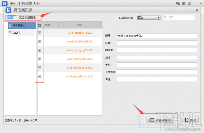Click the WeChat icon in title bar
204x133 pixels.
(178, 3)
